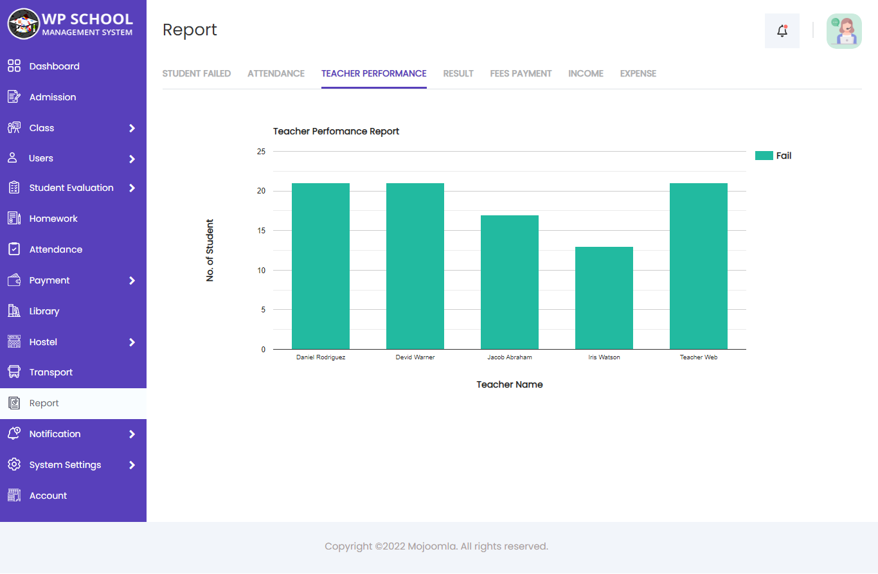The image size is (878, 574).
Task: Expand the Student Evaluation chevron
Action: (132, 188)
